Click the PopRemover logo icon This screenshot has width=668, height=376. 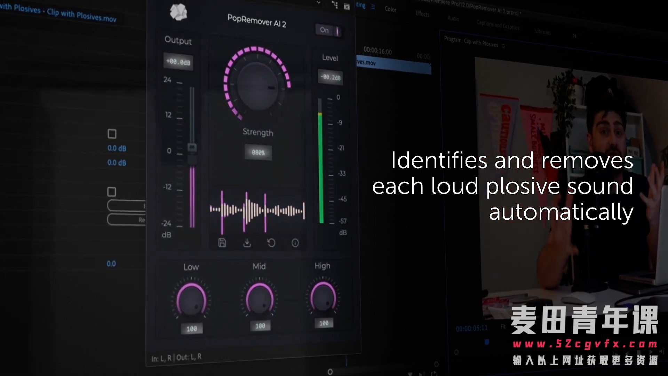coord(178,12)
